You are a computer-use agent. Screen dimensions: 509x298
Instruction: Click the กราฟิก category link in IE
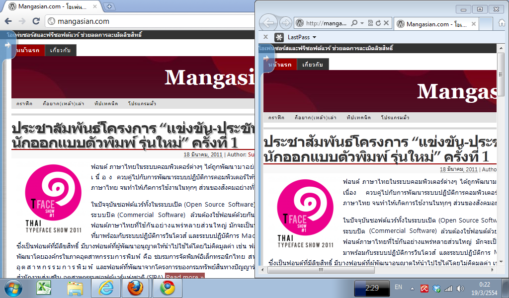coord(276,118)
